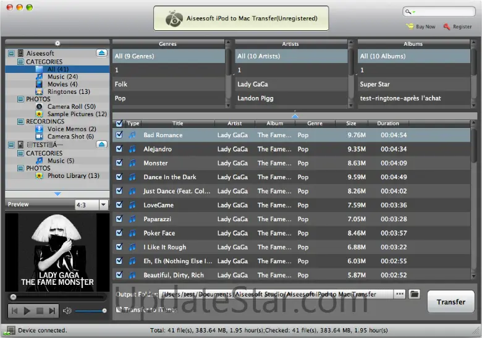
Task: Filter by Super Star album
Action: [x=414, y=84]
